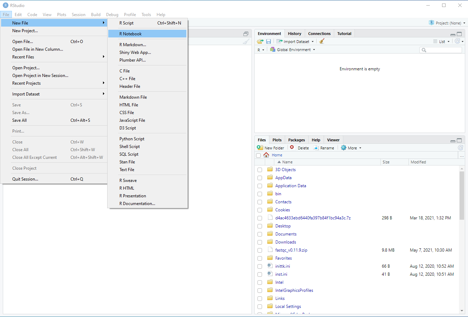Click the clear console broom icon
The width and height of the screenshot is (468, 317).
[246, 41]
